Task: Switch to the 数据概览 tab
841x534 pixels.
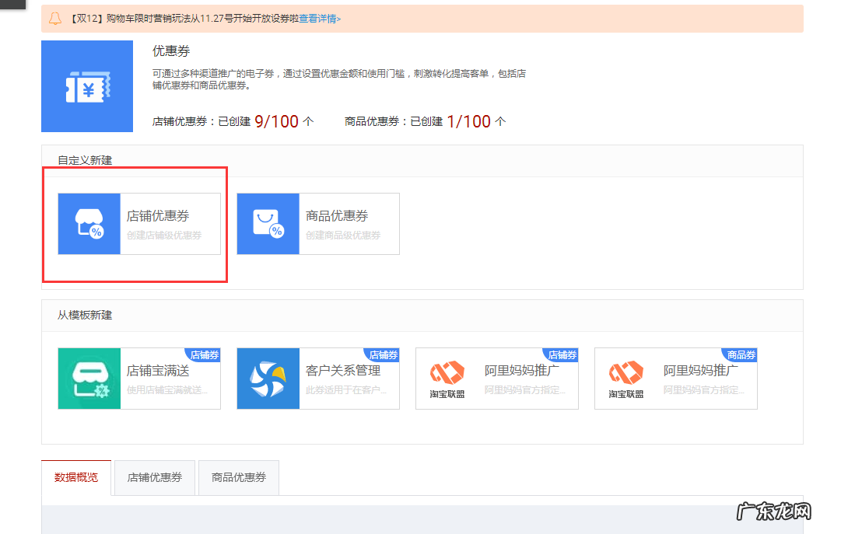Action: [x=75, y=477]
